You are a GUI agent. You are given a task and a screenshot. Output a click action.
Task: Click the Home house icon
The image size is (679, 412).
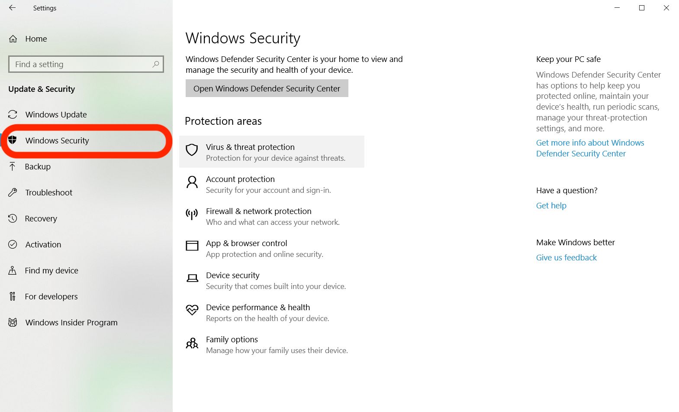(x=13, y=39)
